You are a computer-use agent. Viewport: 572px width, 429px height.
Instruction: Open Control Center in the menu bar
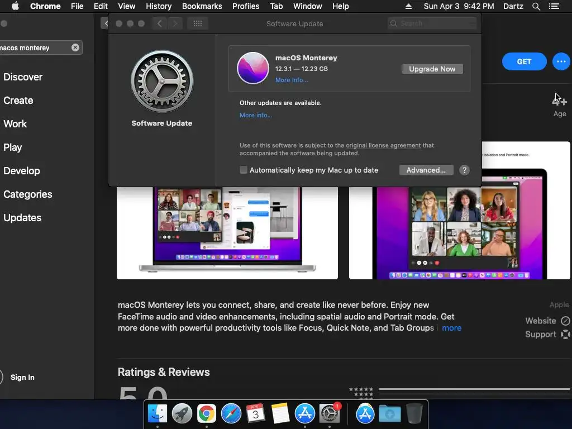(x=554, y=6)
